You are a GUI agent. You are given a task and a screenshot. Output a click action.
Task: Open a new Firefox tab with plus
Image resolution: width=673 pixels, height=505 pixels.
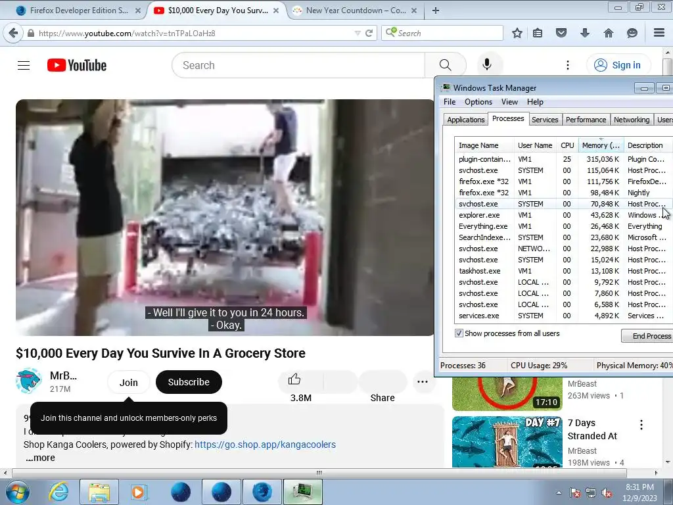pos(435,11)
